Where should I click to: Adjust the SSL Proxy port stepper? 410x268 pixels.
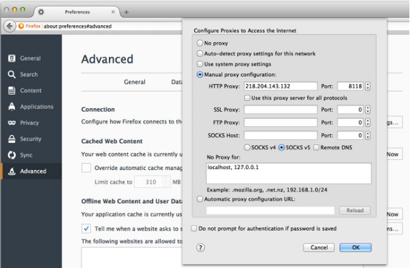coord(368,110)
